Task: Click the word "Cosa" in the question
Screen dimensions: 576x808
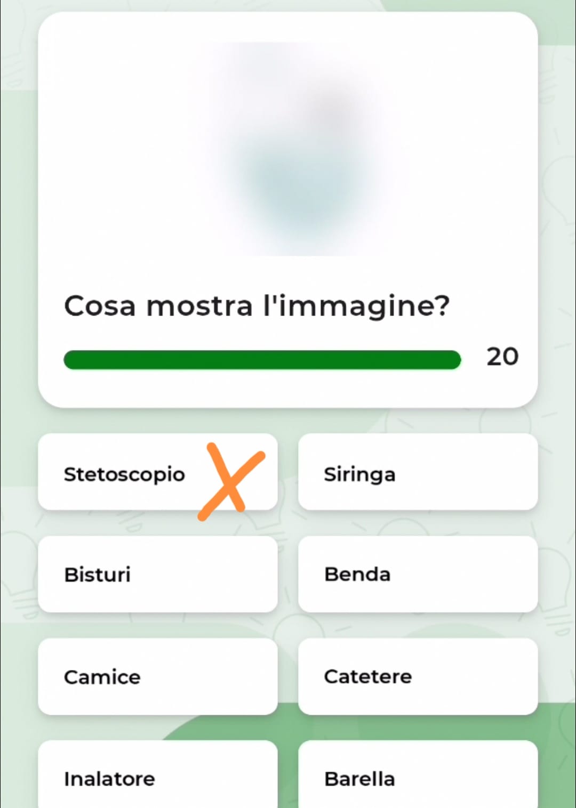Action: pos(100,306)
